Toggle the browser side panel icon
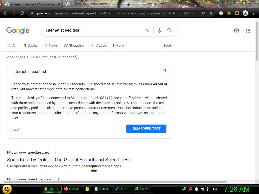This screenshot has width=259, height=194. (237, 13)
